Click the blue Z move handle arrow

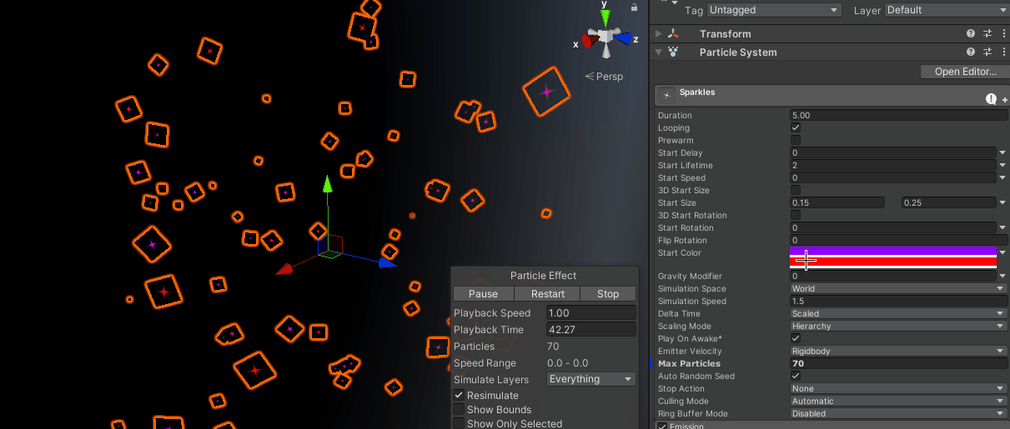pos(387,262)
